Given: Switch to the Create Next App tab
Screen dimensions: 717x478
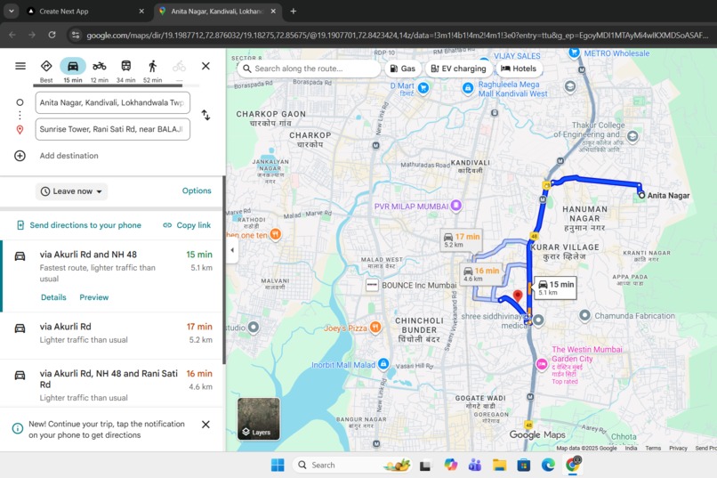Looking at the screenshot, I should pyautogui.click(x=85, y=12).
